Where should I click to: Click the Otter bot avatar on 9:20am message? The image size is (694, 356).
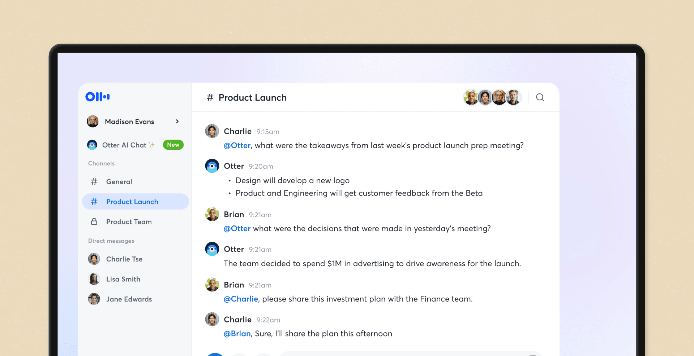pos(212,166)
